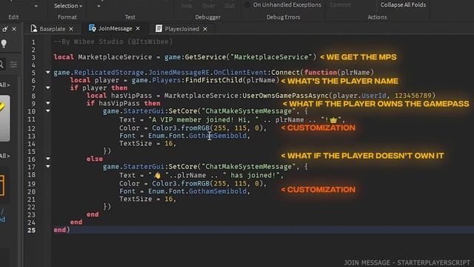Click on 'has joined!' string on line 18
The image size is (474, 267).
point(251,175)
